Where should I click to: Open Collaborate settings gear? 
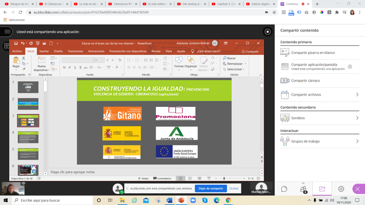(341, 189)
